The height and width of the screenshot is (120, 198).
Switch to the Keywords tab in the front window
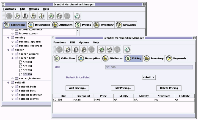176,58
